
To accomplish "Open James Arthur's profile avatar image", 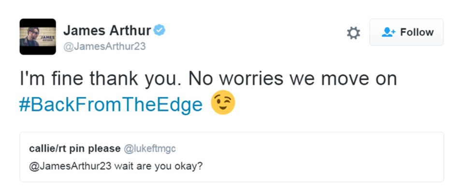I will pyautogui.click(x=38, y=37).
